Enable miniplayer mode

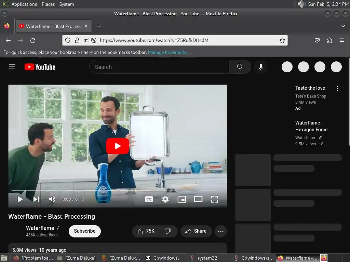pos(182,199)
